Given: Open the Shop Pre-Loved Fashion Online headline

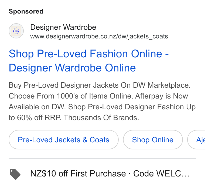Looking at the screenshot, I should pos(89,54).
